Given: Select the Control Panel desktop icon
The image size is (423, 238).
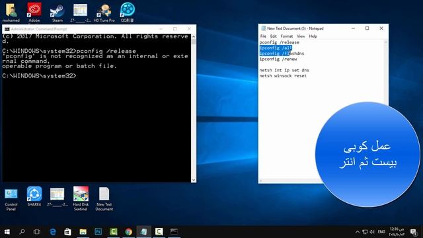Looking at the screenshot, I should tap(11, 199).
